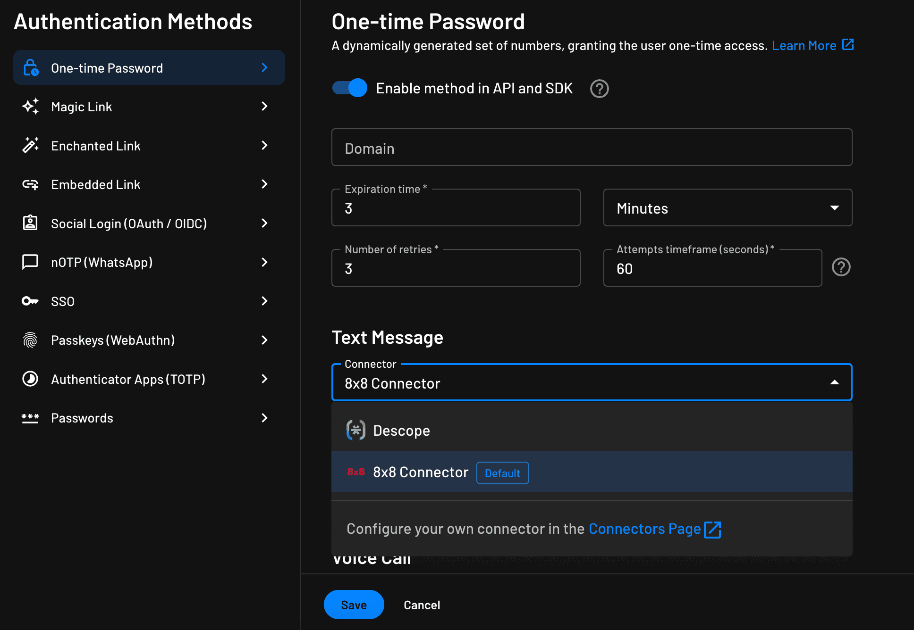Open Enchanted Link method

click(149, 145)
